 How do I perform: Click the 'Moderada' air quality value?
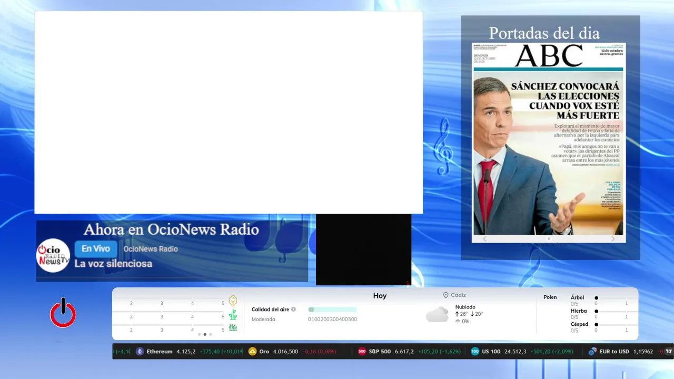click(263, 320)
